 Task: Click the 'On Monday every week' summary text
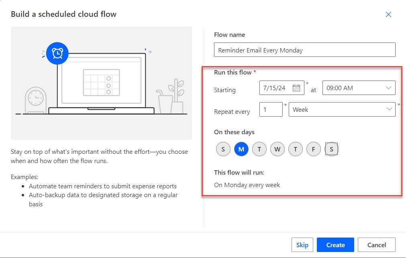pyautogui.click(x=247, y=185)
